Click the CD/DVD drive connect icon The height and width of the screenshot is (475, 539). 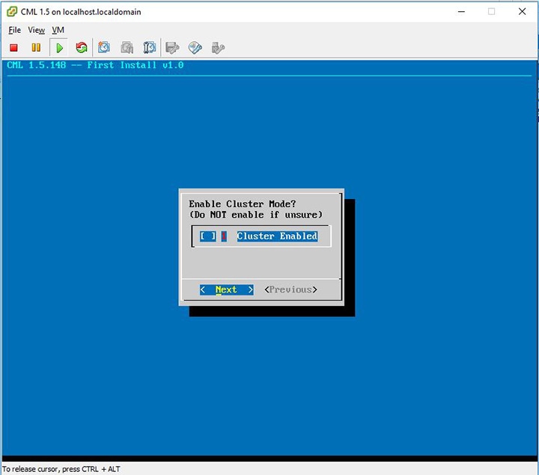[195, 48]
